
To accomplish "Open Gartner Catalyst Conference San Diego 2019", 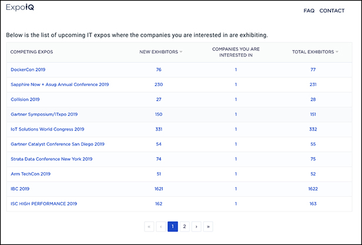I will click(58, 144).
